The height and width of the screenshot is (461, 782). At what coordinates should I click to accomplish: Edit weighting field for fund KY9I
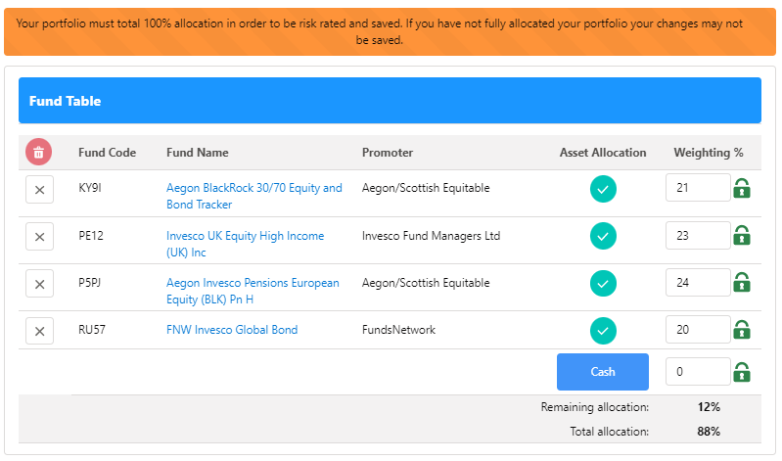[x=697, y=188]
